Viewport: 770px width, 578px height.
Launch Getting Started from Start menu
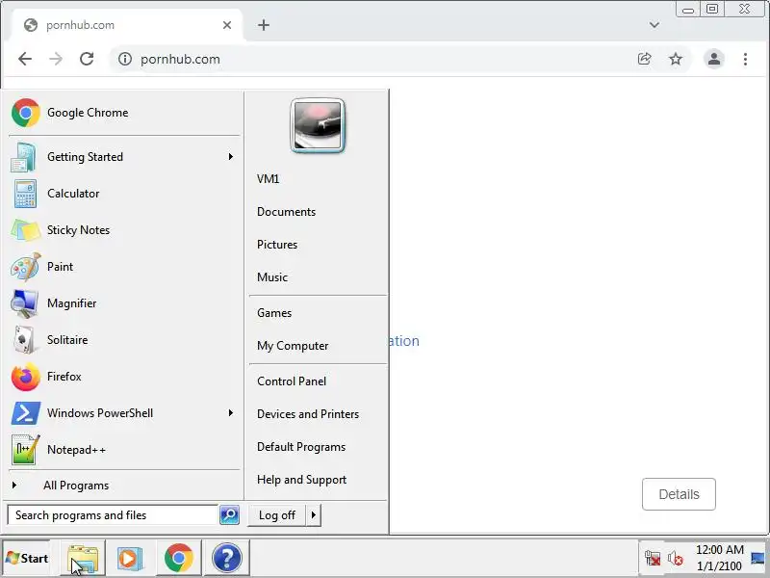(124, 157)
